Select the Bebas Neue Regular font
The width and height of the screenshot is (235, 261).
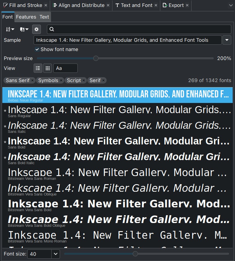click(x=117, y=95)
